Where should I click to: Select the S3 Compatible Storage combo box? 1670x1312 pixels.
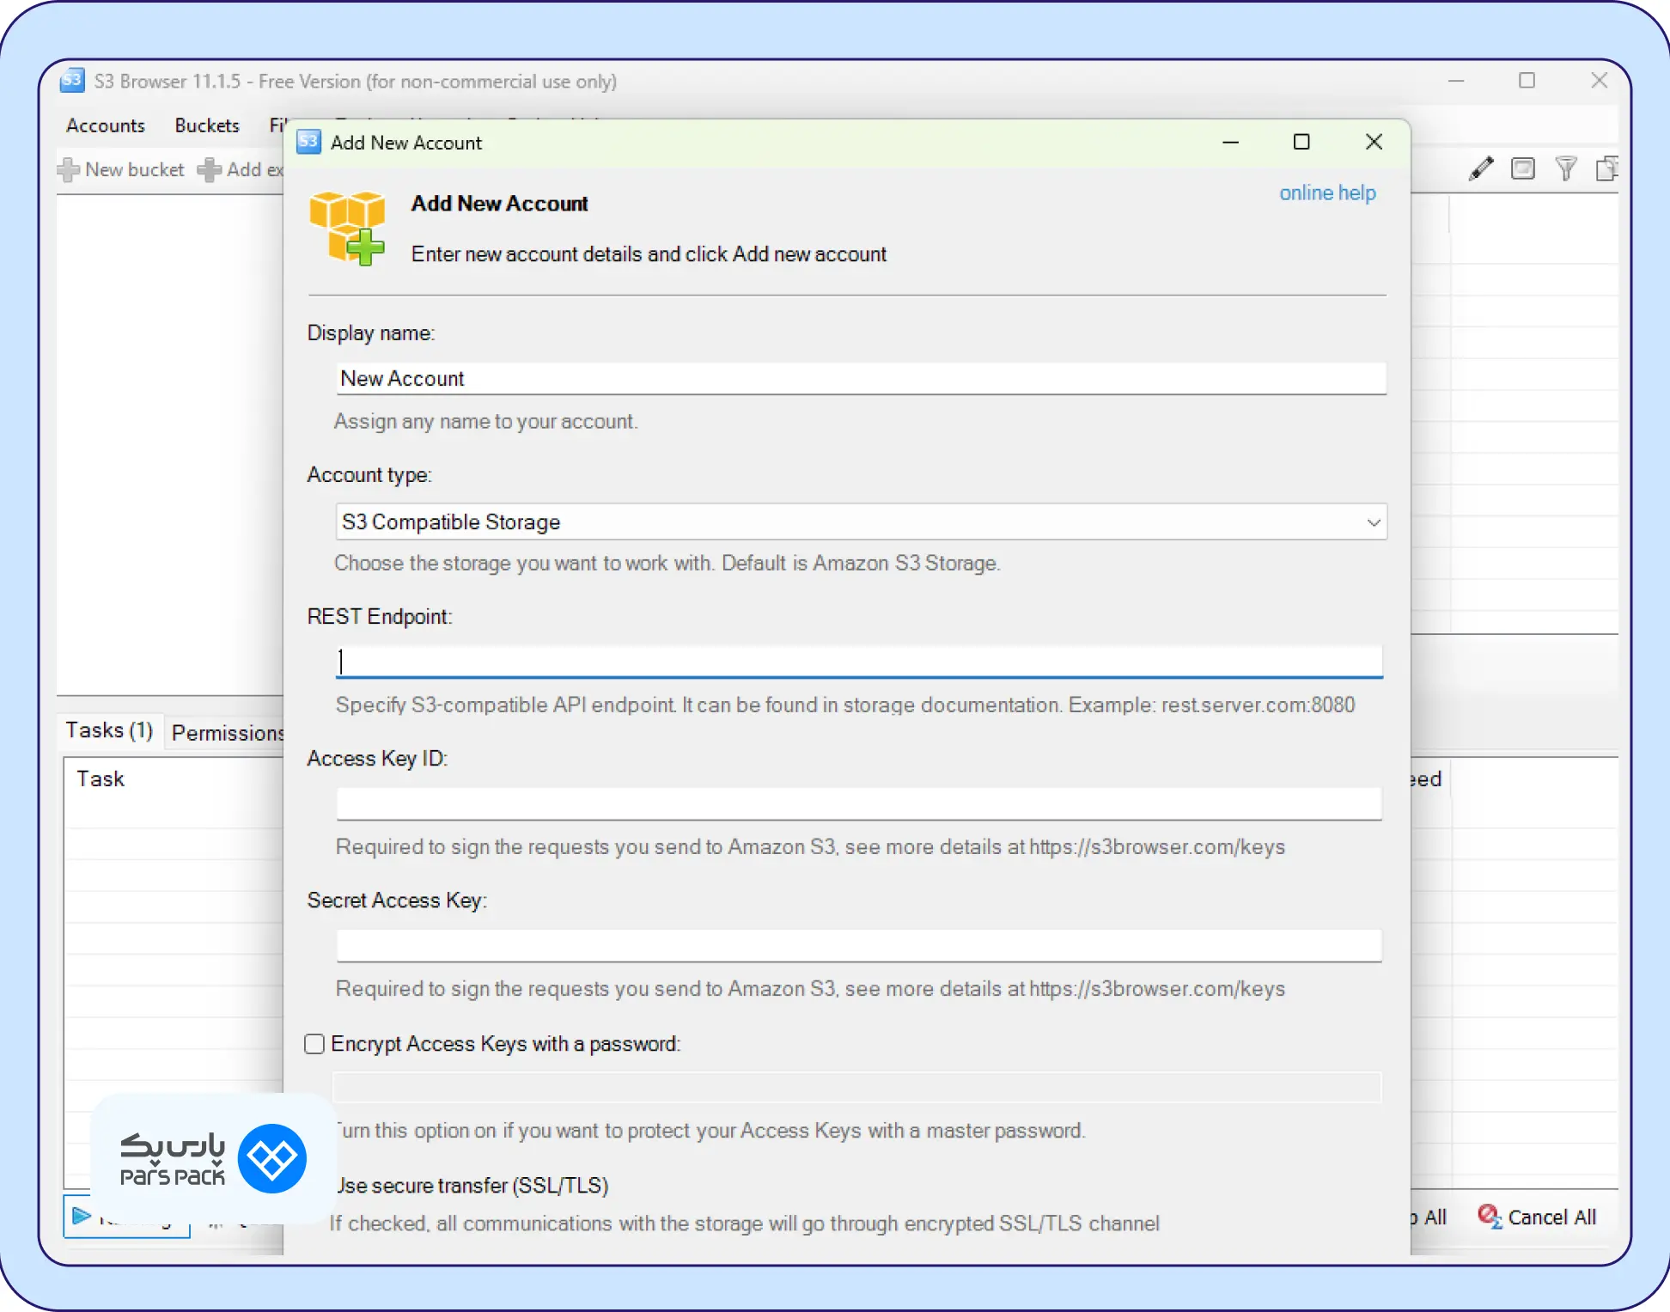850,522
